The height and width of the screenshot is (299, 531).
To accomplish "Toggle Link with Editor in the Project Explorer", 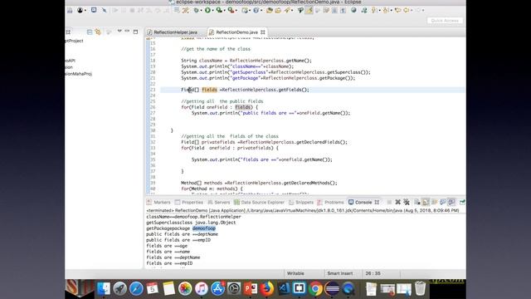I will (x=98, y=32).
